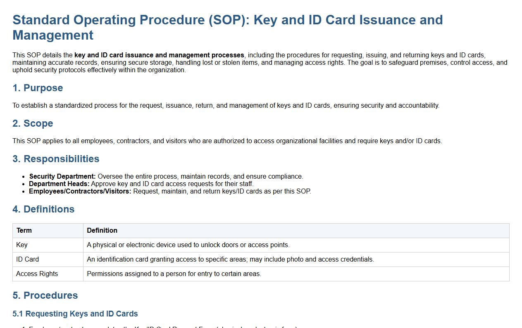The width and height of the screenshot is (522, 328).
Task: Click the Access Rights definition text cell
Action: pos(174,274)
